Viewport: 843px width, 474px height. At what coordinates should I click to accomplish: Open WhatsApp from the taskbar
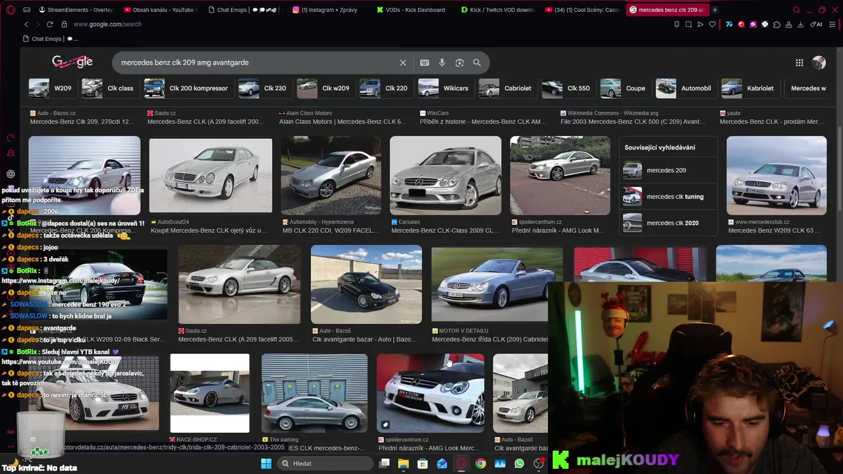tap(519, 463)
